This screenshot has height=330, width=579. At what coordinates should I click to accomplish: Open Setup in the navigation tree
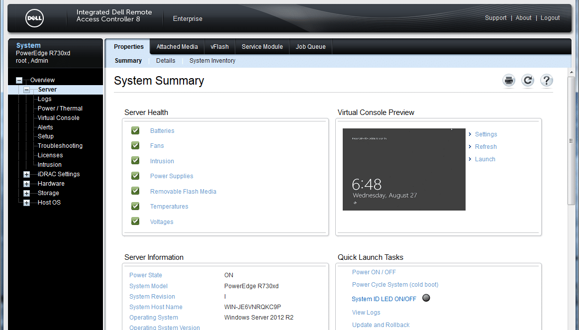point(45,136)
